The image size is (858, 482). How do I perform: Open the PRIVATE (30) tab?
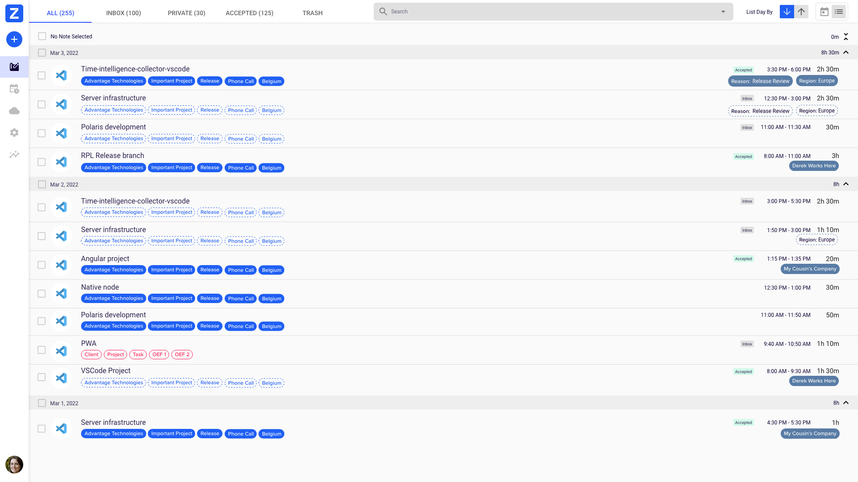(186, 13)
